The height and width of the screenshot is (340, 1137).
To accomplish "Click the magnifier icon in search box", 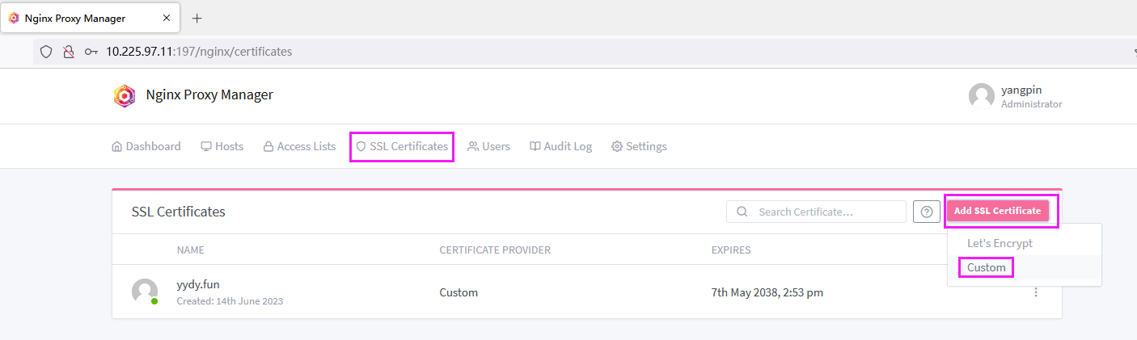I will 742,212.
